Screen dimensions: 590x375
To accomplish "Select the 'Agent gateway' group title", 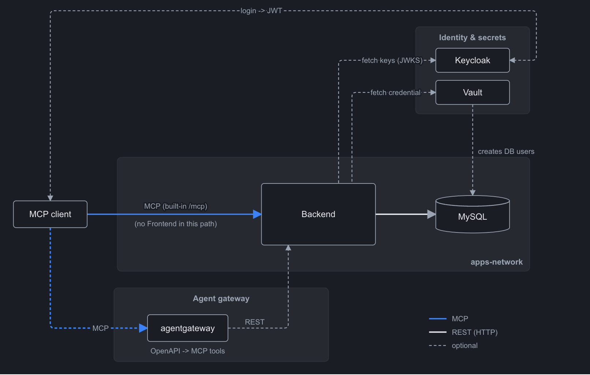I will (221, 299).
